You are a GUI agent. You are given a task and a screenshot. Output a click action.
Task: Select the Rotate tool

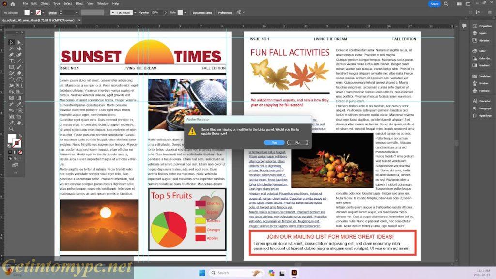(11, 79)
